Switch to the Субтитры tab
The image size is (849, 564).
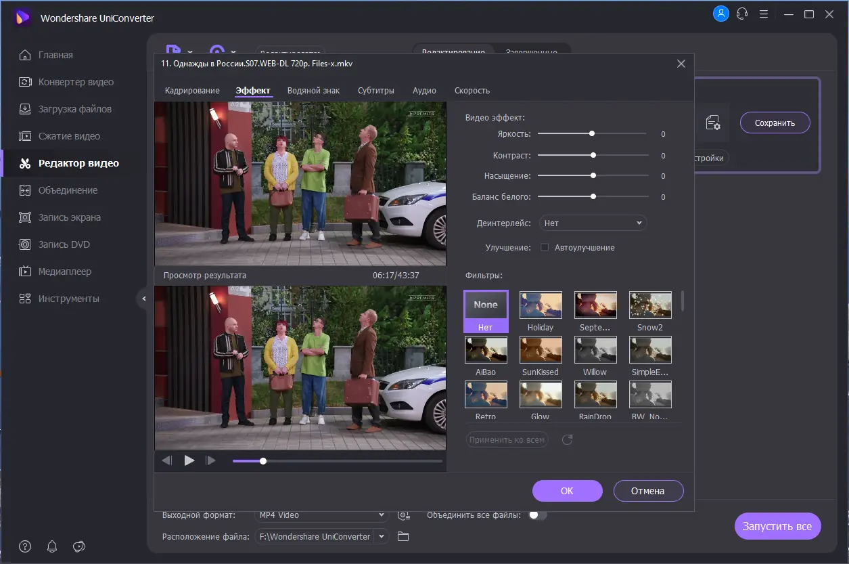tap(376, 91)
